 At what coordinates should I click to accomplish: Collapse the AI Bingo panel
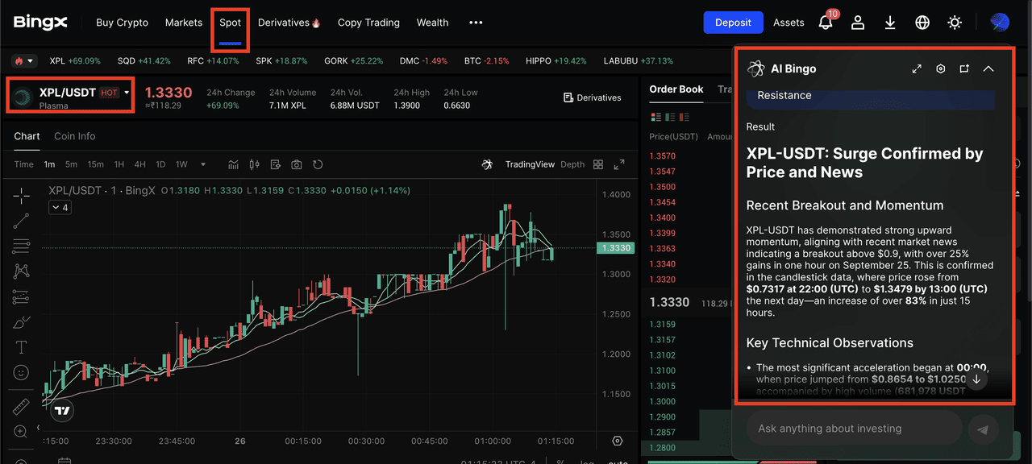pos(988,68)
